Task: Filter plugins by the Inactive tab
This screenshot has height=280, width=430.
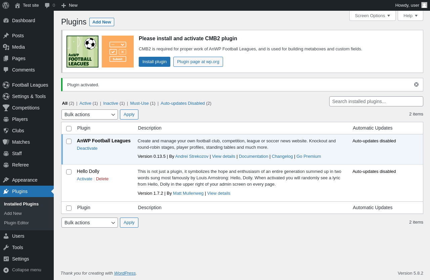Action: coord(111,103)
